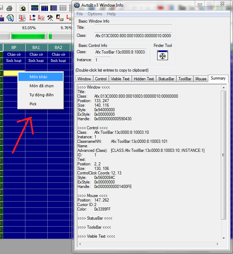233x254 pixels.
Task: Click the 'Handle: 0x0000000000590430' line
Action: coord(104,119)
